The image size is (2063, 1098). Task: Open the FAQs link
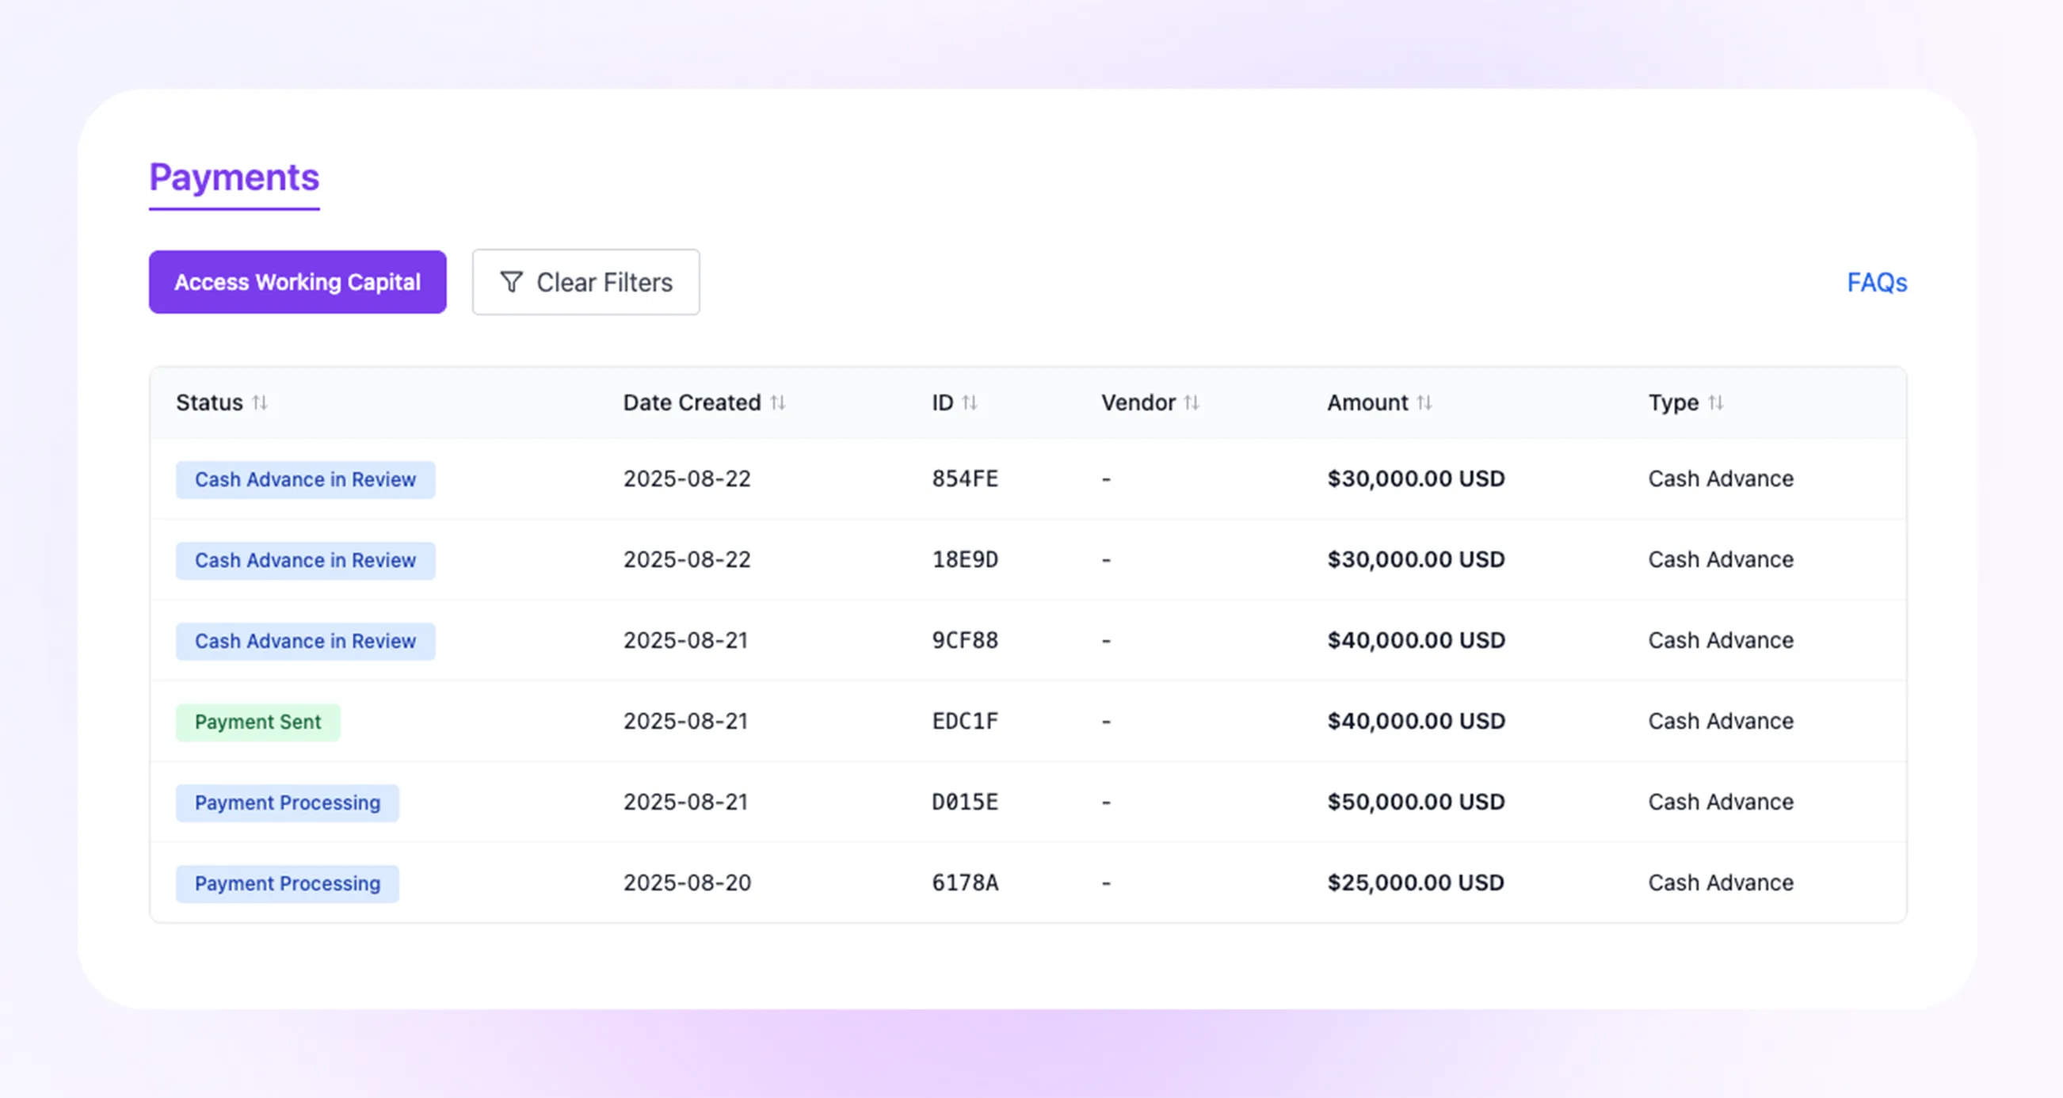click(1876, 282)
